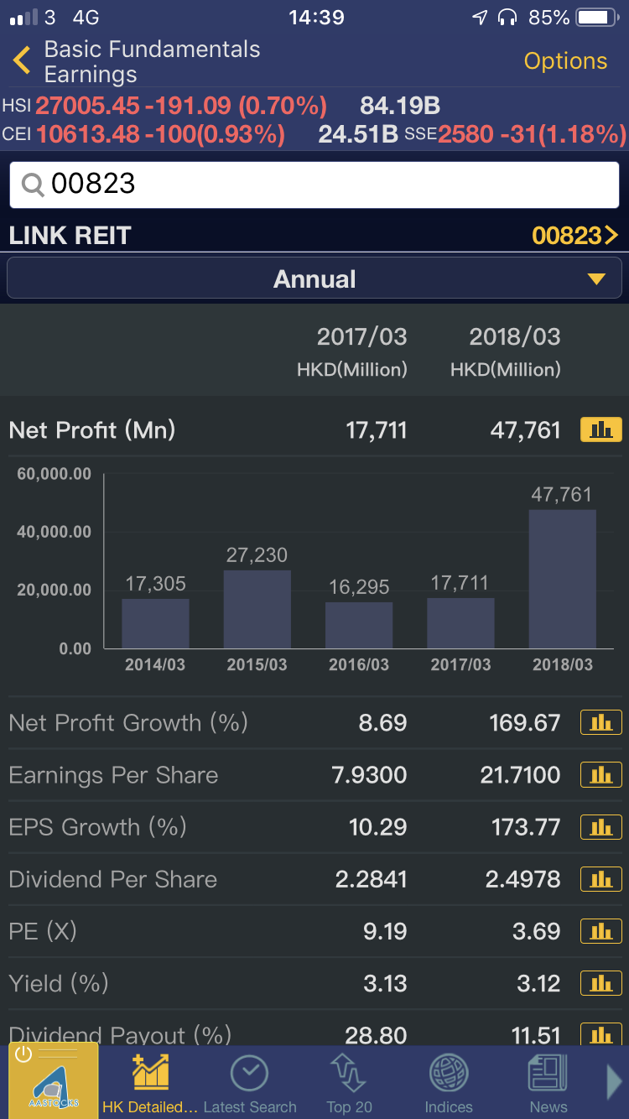The height and width of the screenshot is (1119, 629).
Task: Tap the Net Profit Growth value 169.67
Action: coord(525,723)
